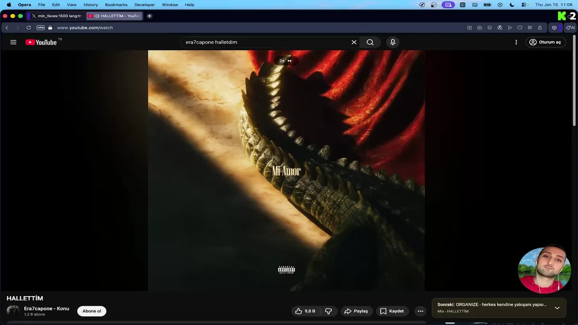Click the screen sharing indicator in the menu bar
This screenshot has width=578, height=325.
(x=448, y=5)
